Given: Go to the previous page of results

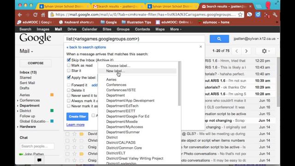Looking at the screenshot, I should [x=236, y=51].
